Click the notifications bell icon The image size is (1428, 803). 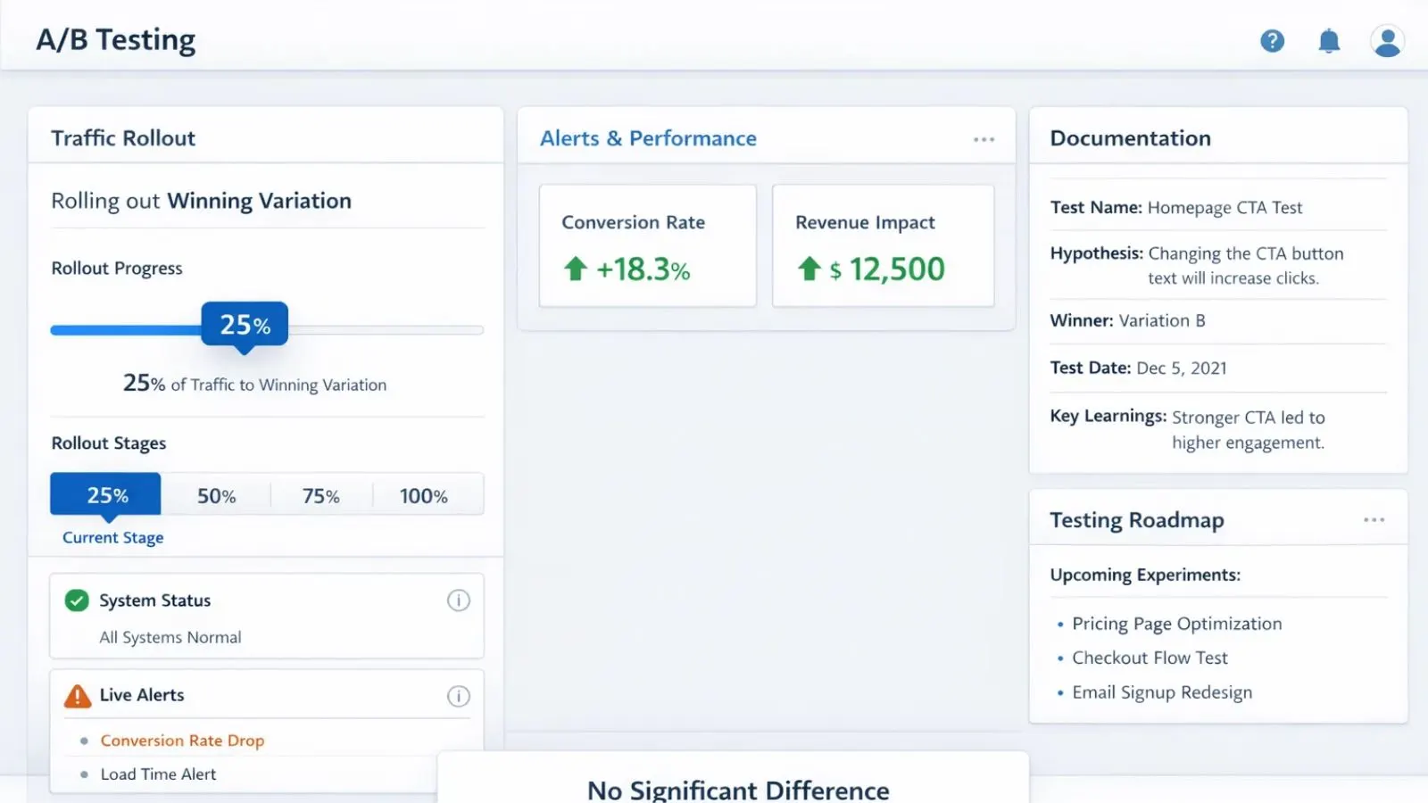tap(1329, 41)
